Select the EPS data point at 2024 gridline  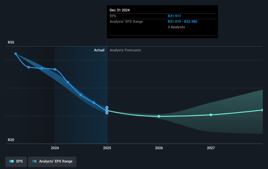pos(55,70)
